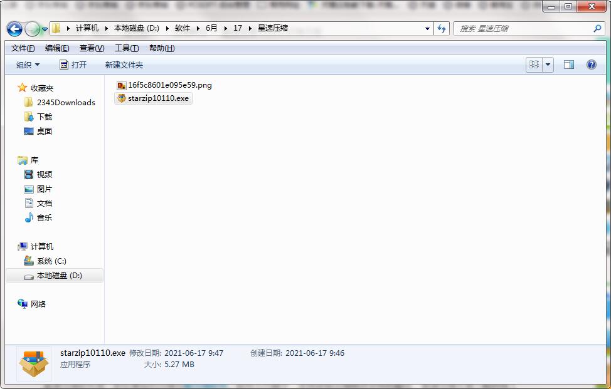
Task: Toggle the preview pane icon
Action: point(569,65)
